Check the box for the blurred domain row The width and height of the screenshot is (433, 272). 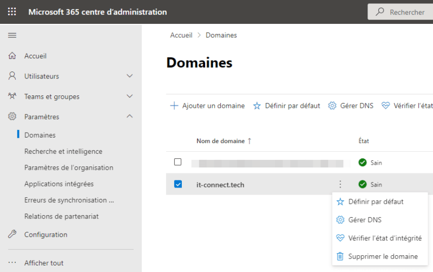tap(178, 161)
